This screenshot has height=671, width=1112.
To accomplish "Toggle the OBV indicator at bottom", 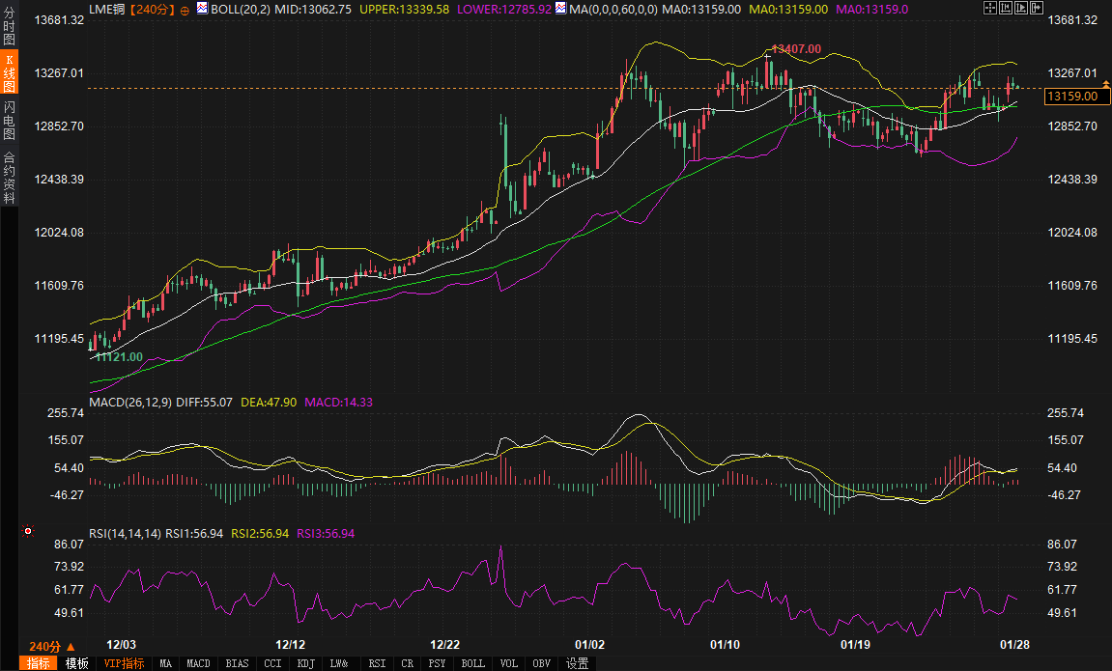I will click(542, 663).
